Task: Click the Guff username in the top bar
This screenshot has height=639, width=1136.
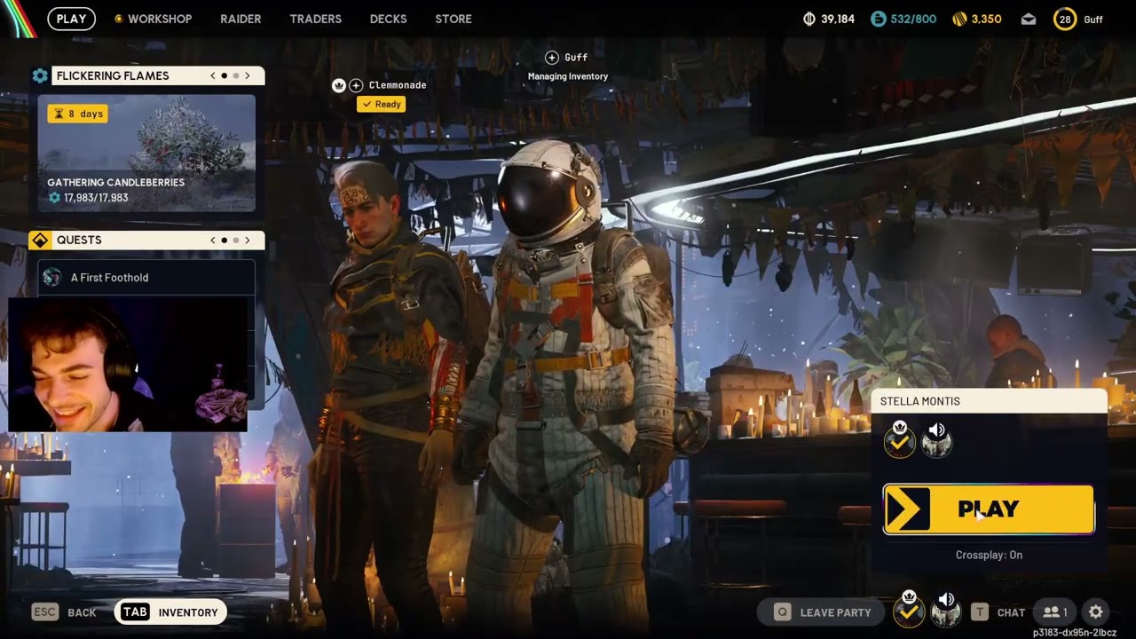Action: click(1093, 20)
